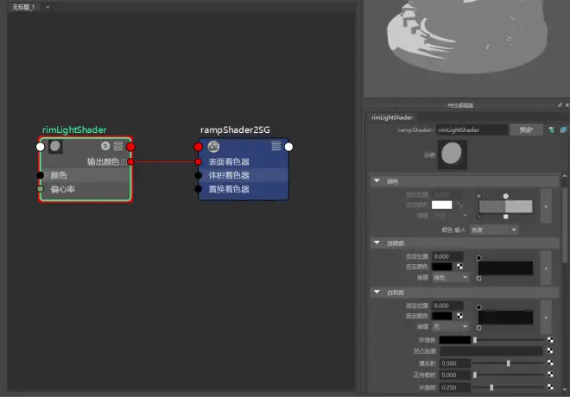Click the 凹凸贴图 field

(x=491, y=351)
